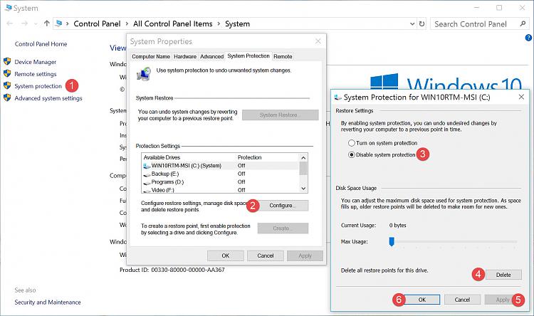Click Apply in System Properties dialog
This screenshot has width=534, height=316.
click(x=305, y=256)
